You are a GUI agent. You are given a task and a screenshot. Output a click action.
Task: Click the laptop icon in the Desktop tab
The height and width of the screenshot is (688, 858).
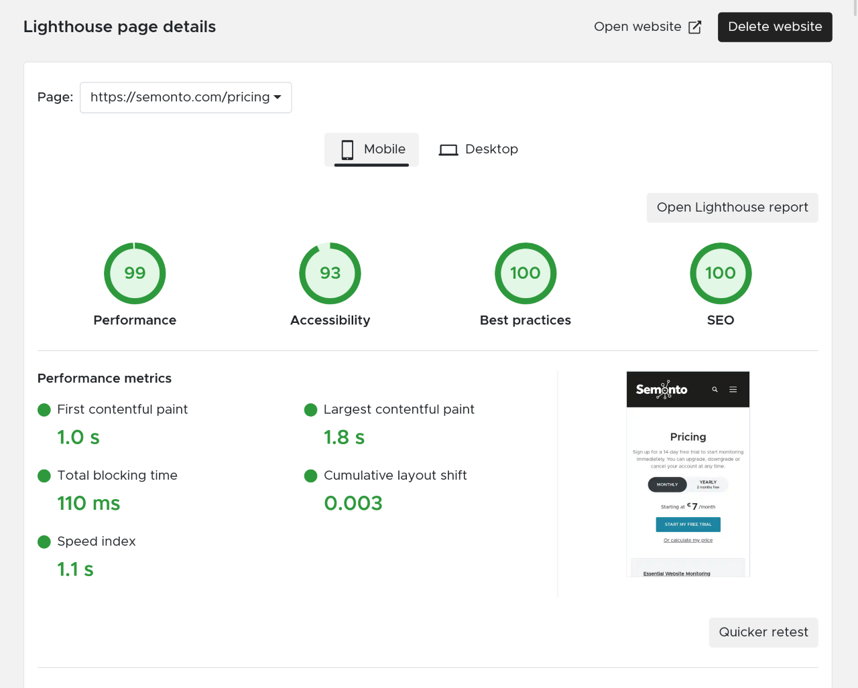click(448, 150)
